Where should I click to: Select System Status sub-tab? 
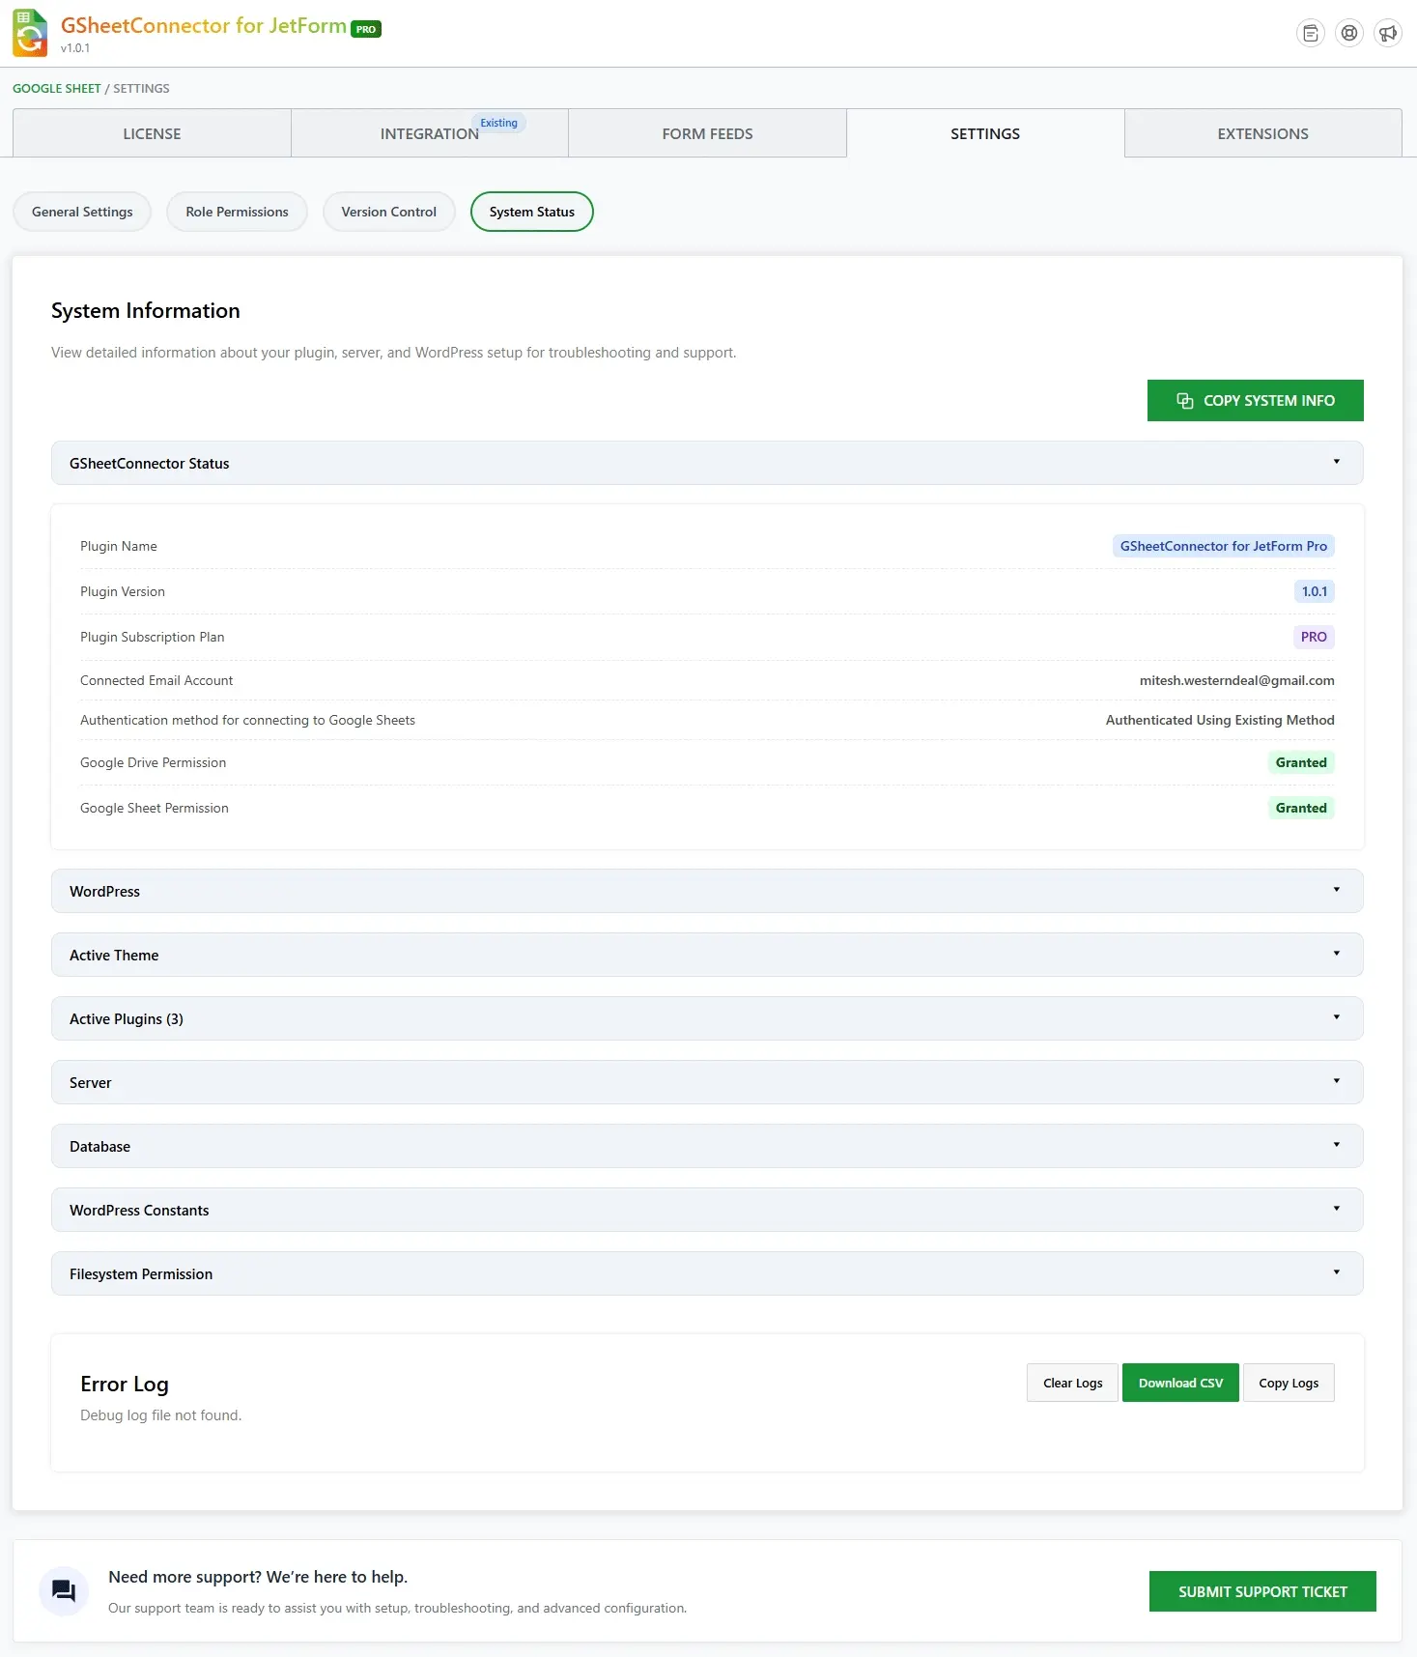531,212
